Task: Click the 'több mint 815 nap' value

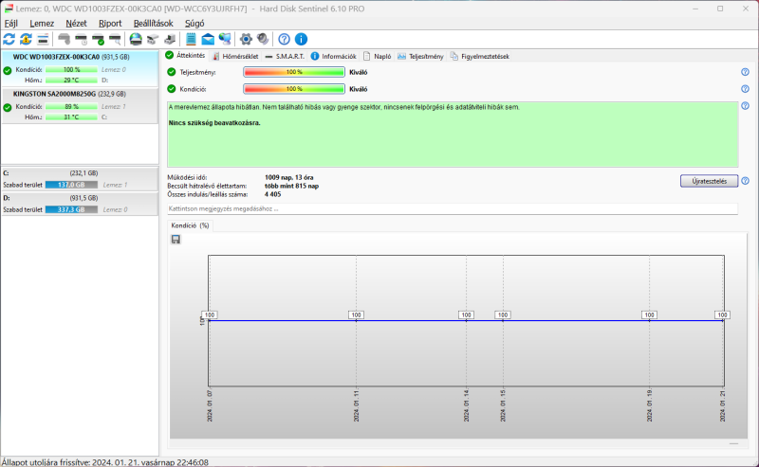Action: pos(291,186)
